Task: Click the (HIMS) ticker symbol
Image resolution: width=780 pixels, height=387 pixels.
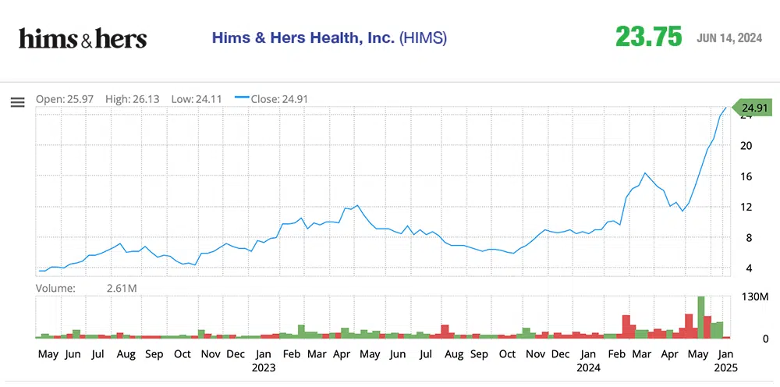Action: [423, 37]
